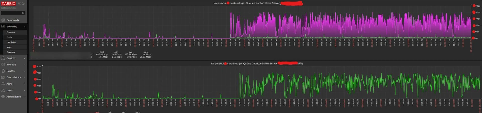Open the Administration menu section
This screenshot has height=113, width=482.
[x=14, y=97]
